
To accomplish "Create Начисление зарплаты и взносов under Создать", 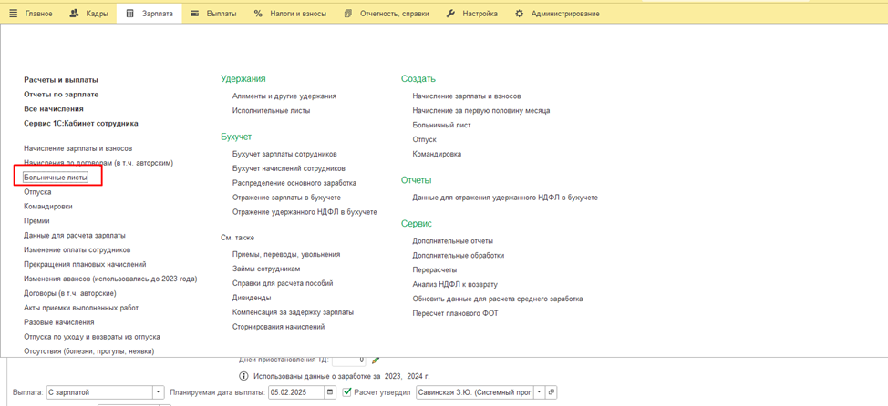I will [467, 96].
